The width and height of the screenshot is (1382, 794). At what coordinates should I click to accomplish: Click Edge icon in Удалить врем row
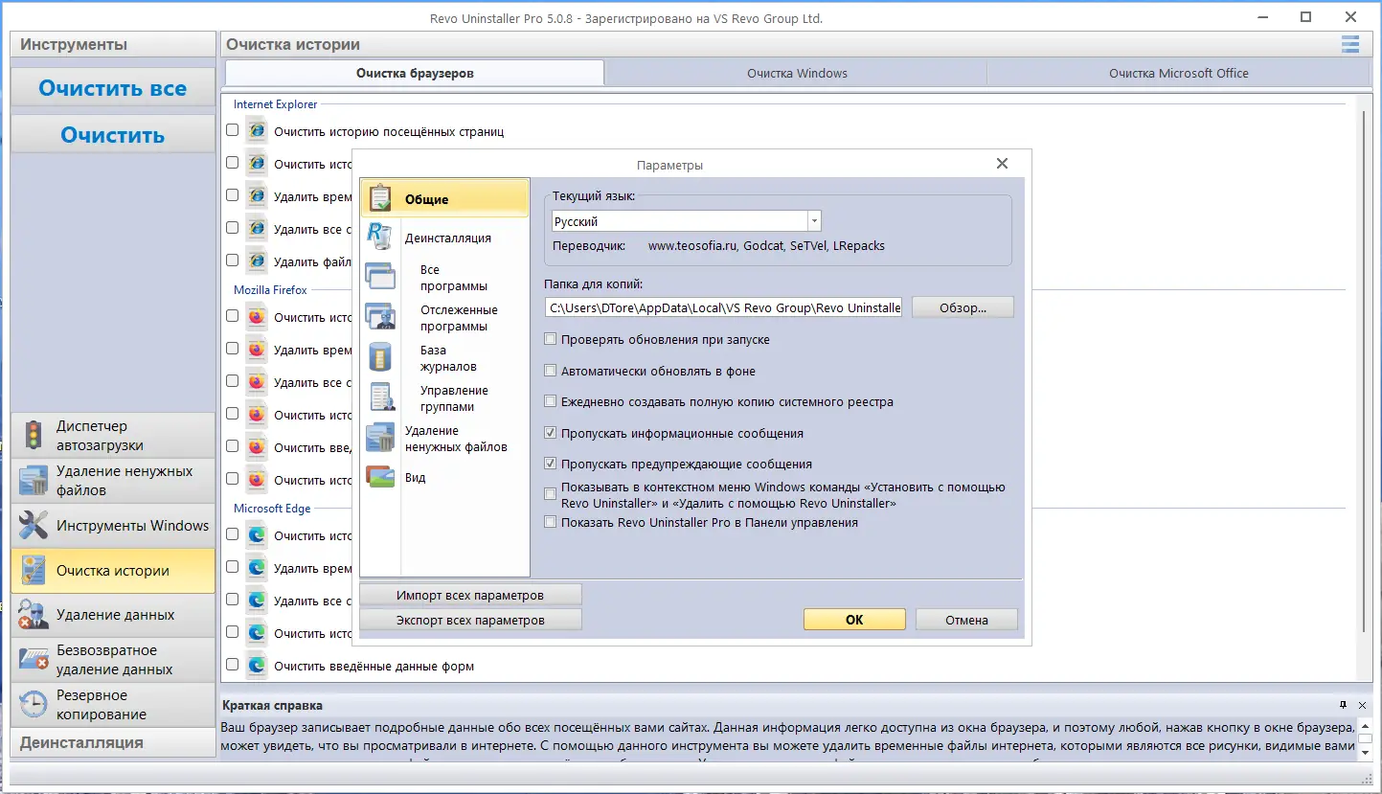click(256, 568)
